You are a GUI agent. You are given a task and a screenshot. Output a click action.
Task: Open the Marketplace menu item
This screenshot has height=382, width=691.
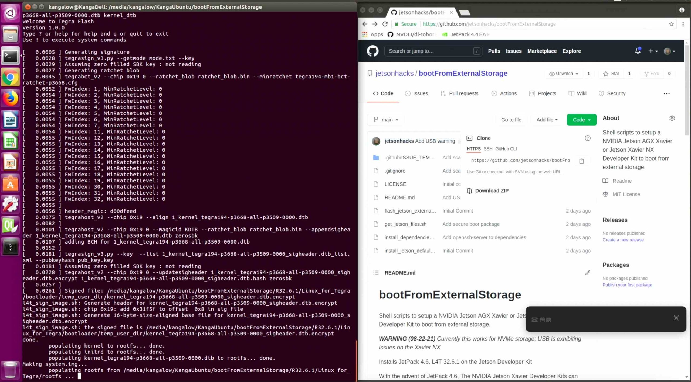(542, 51)
